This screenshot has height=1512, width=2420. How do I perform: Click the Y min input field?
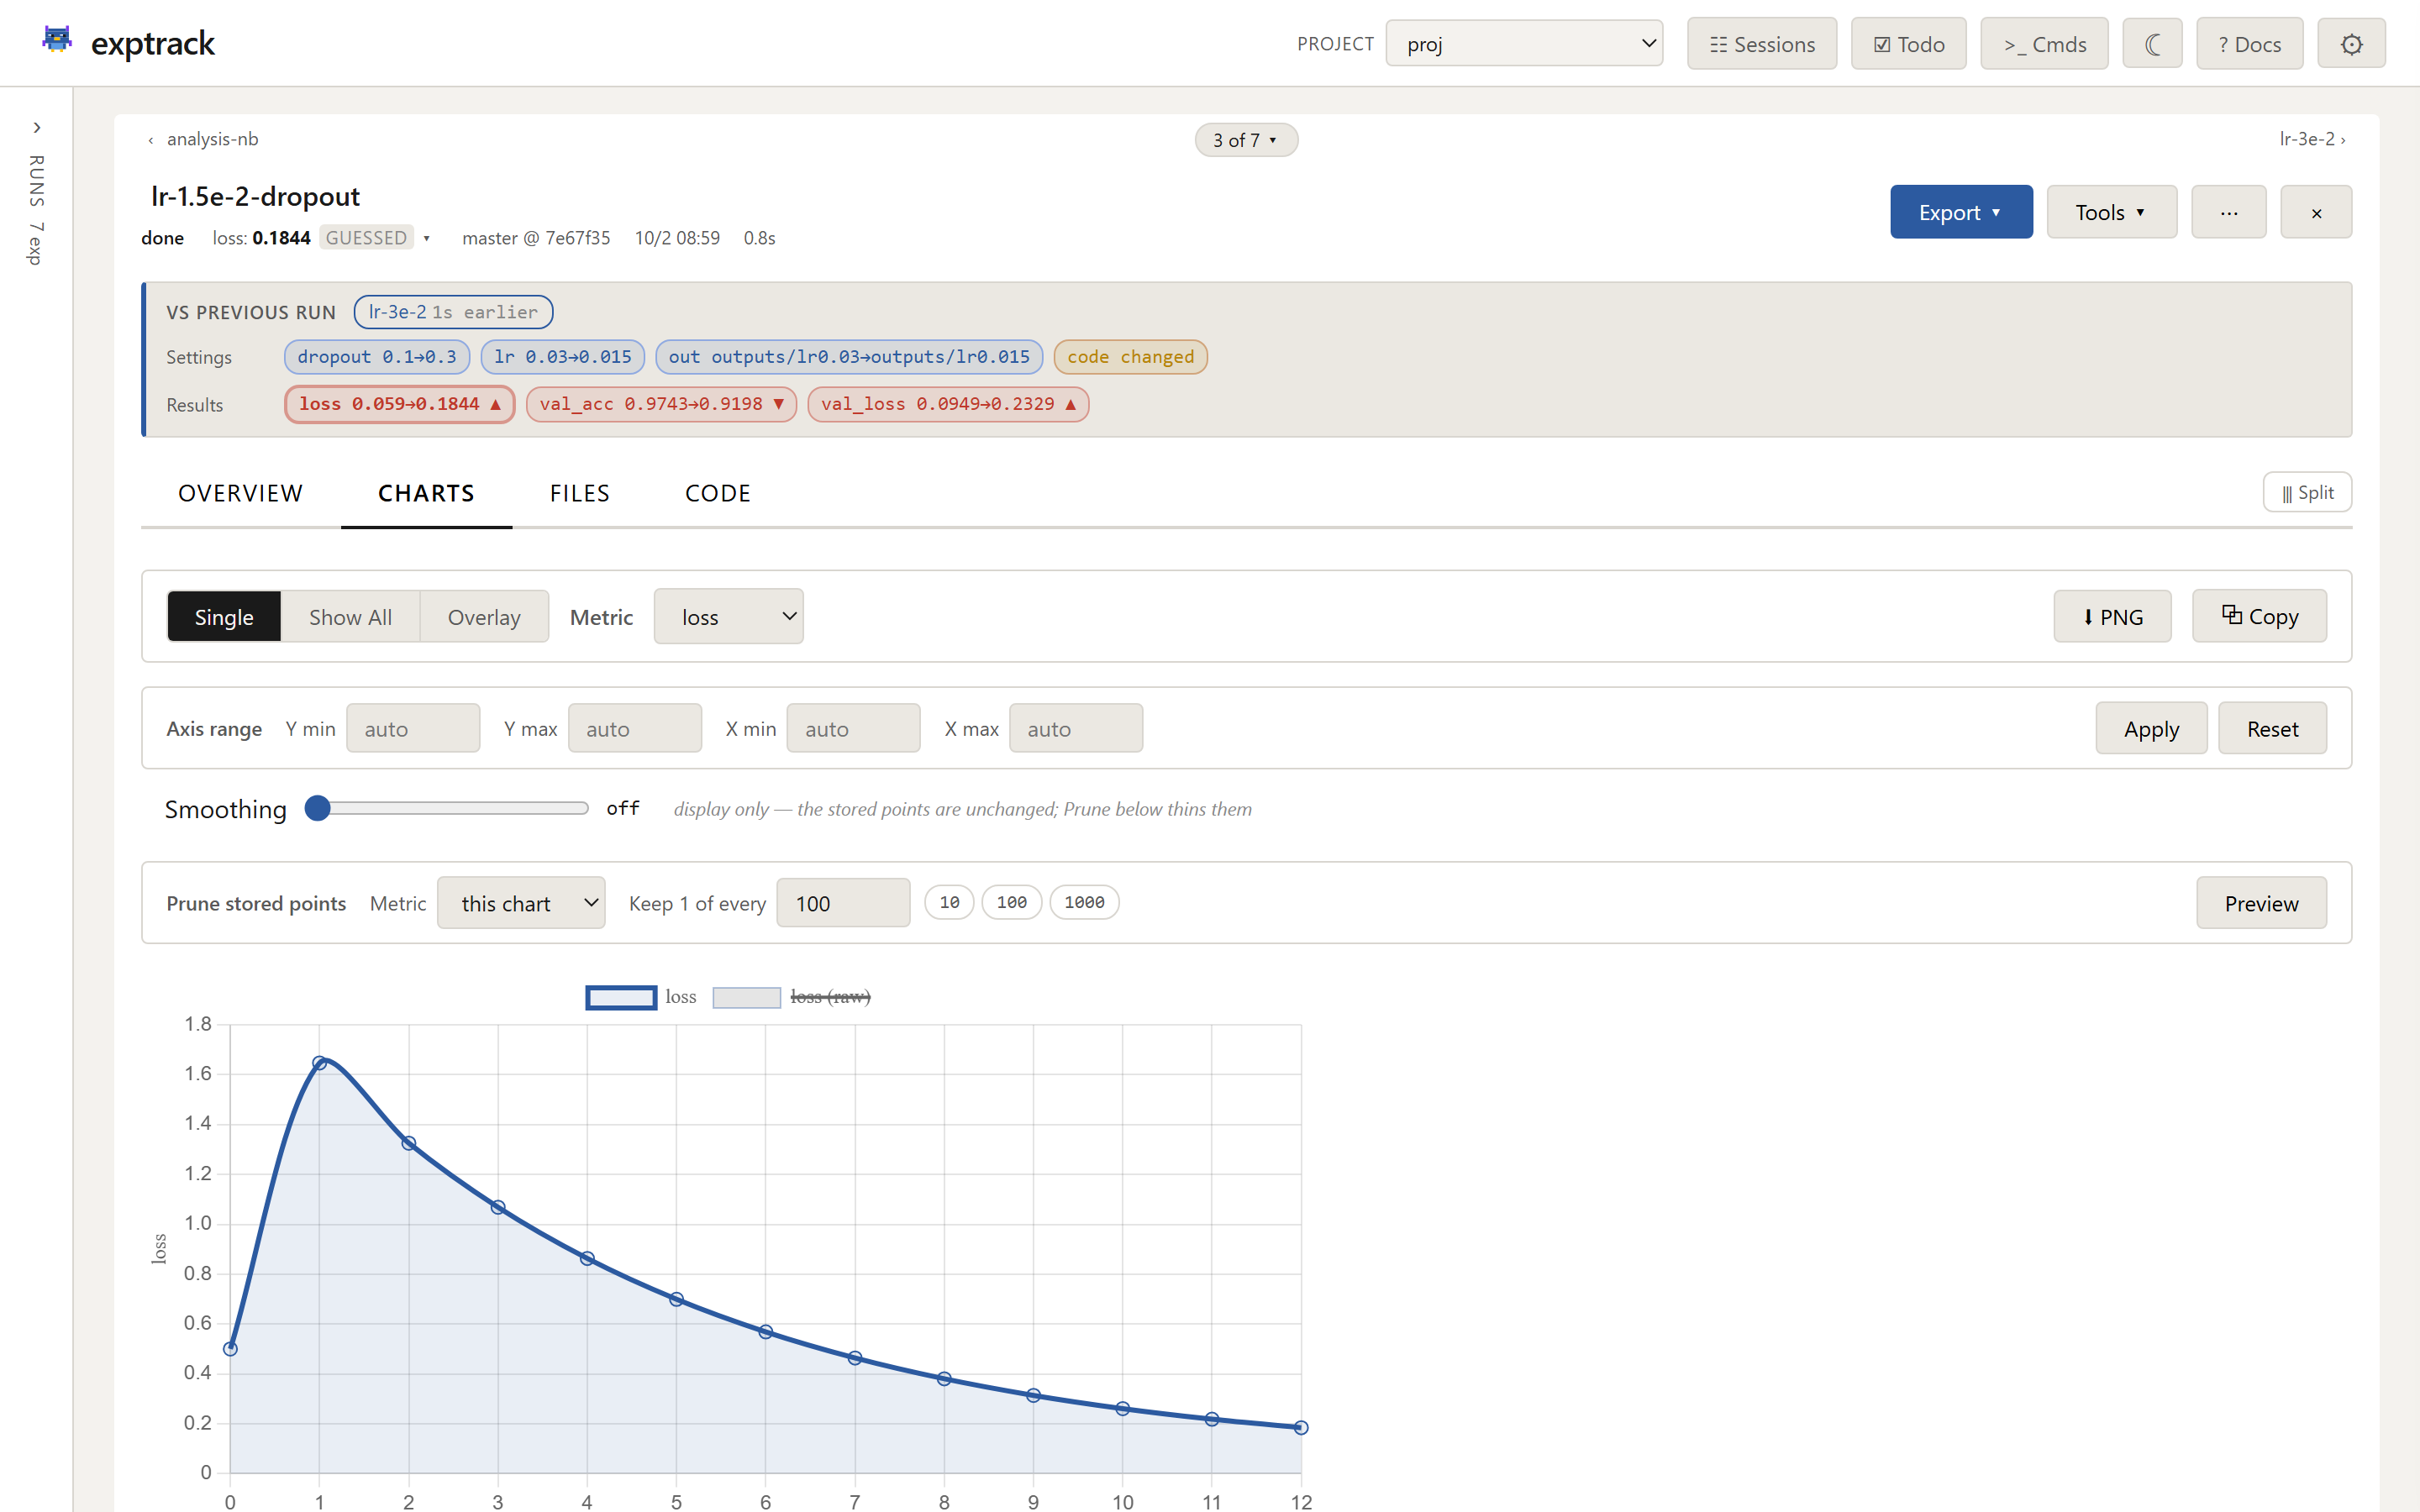[413, 728]
